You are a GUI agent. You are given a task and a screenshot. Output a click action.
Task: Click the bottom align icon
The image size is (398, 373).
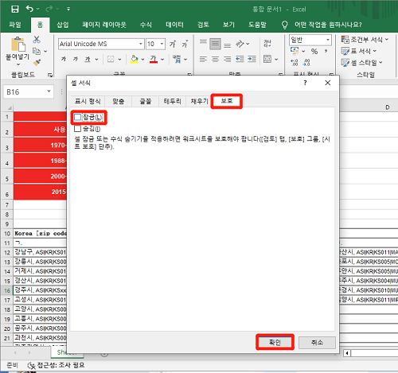(x=227, y=45)
